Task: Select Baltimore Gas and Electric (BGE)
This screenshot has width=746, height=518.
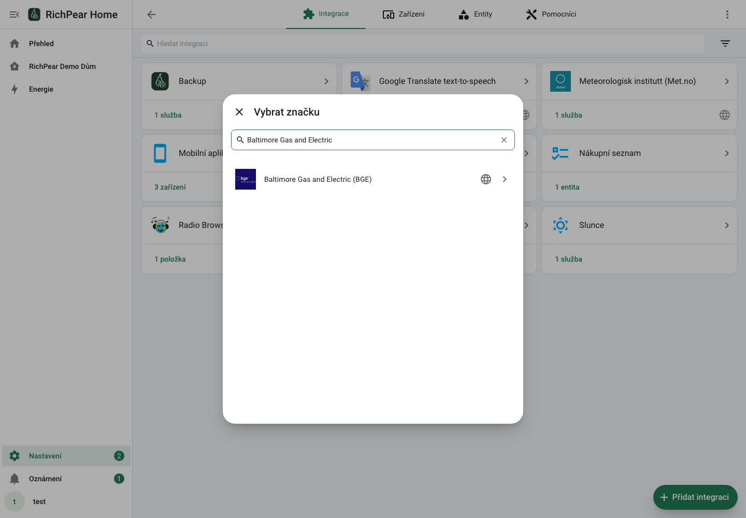Action: pyautogui.click(x=373, y=179)
